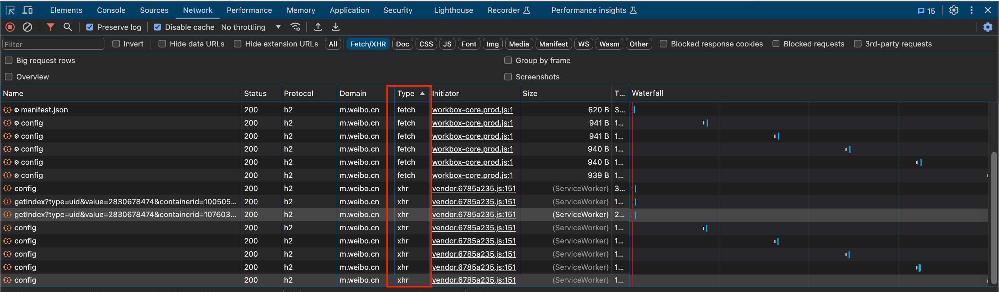Switch to the Elements tab
The image size is (999, 292).
(x=66, y=10)
